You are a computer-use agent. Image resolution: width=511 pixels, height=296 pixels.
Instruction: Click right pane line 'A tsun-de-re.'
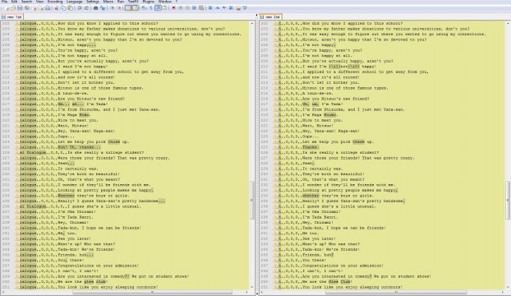point(318,93)
